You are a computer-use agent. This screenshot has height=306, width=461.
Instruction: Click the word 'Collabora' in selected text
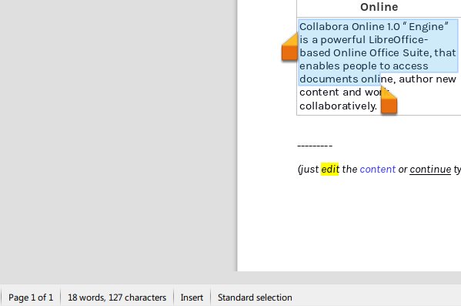point(324,26)
